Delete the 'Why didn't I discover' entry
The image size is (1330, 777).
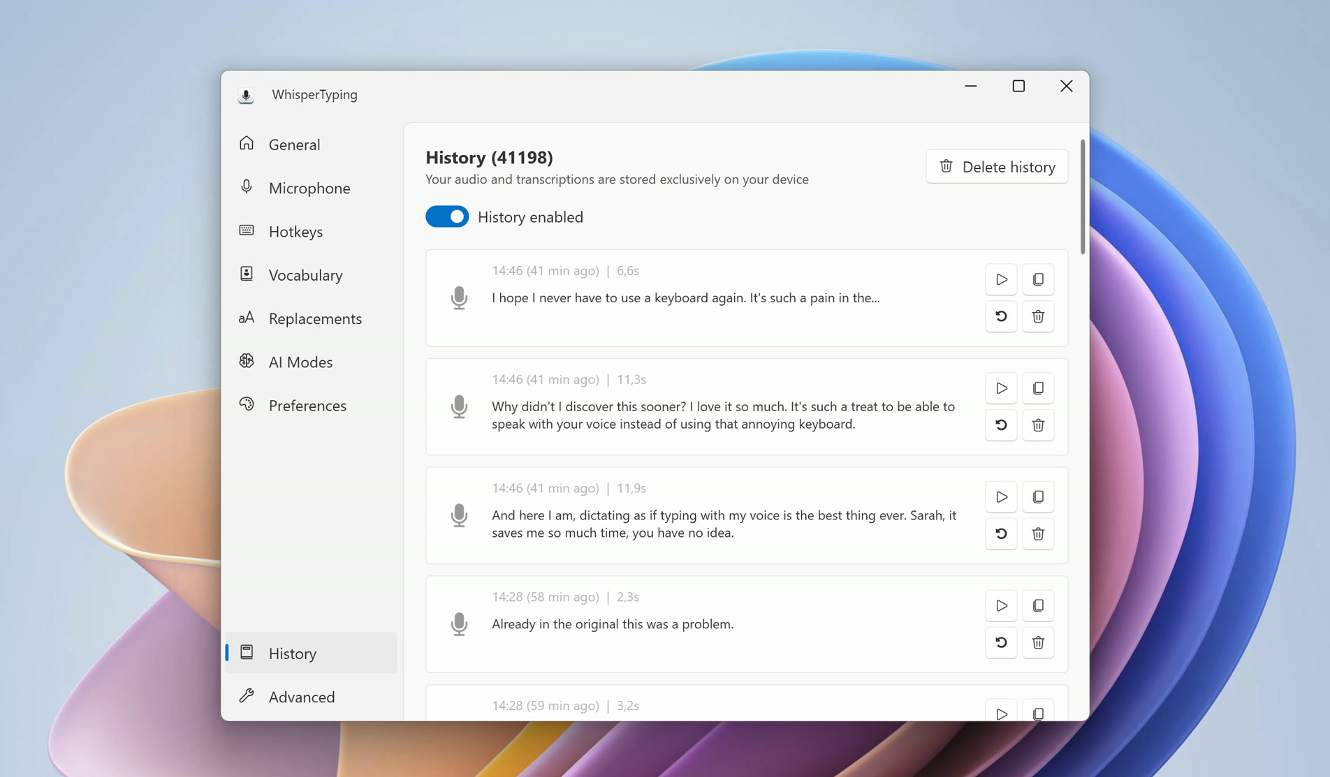(1038, 424)
